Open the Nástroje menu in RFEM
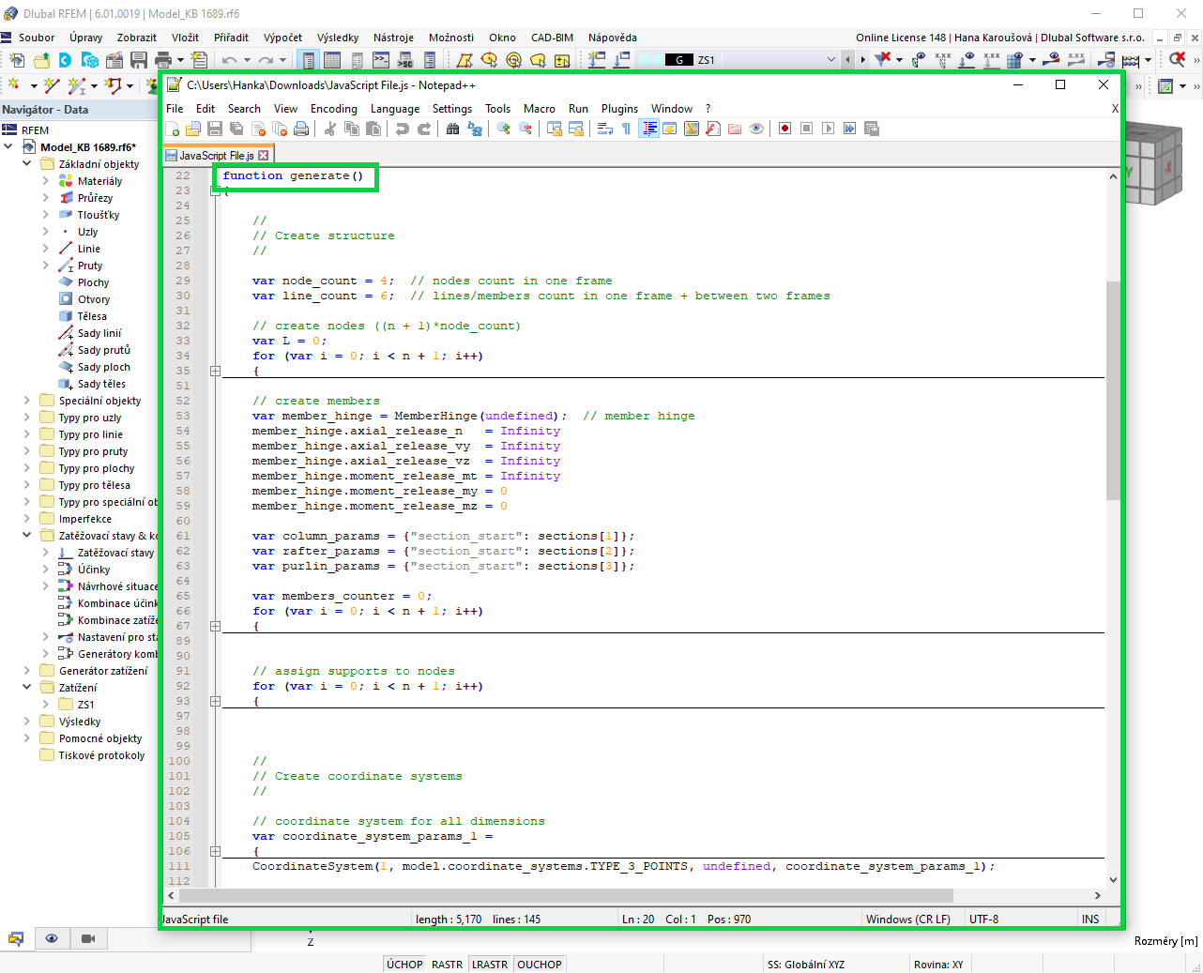This screenshot has height=973, width=1203. tap(393, 38)
